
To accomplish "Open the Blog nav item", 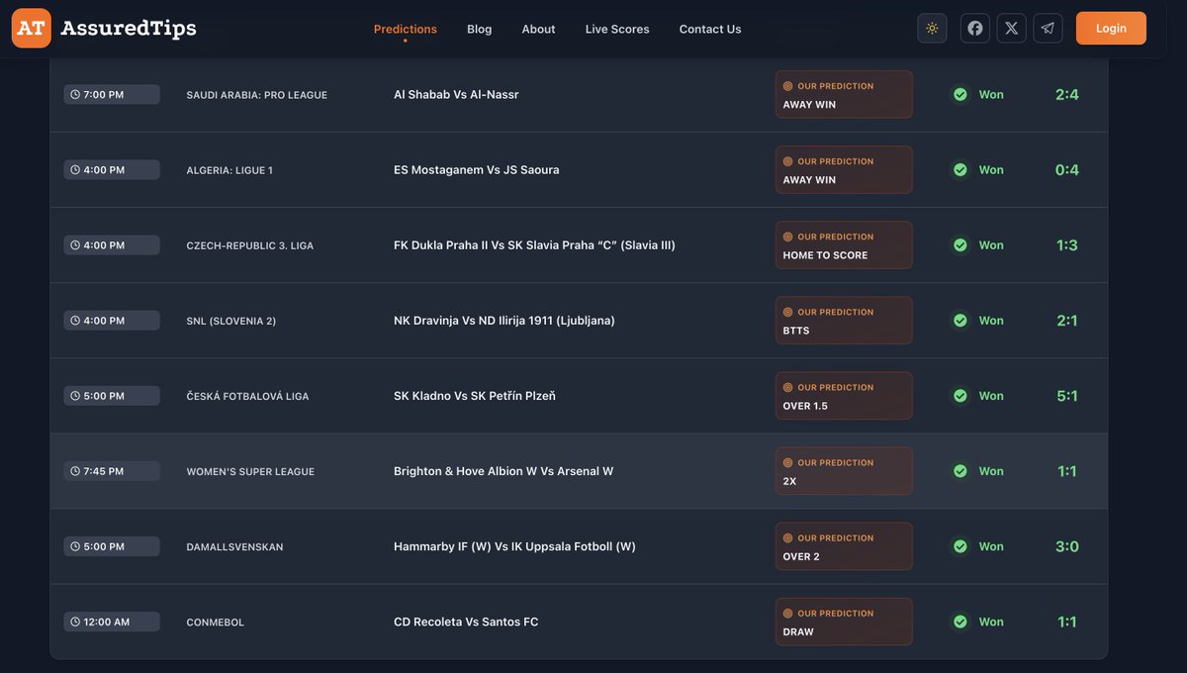I will (480, 29).
